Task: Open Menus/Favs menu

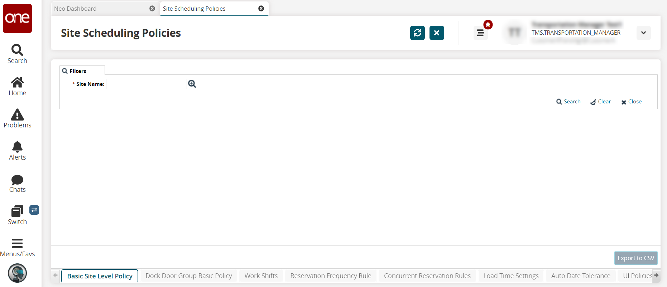Action: coord(17,248)
